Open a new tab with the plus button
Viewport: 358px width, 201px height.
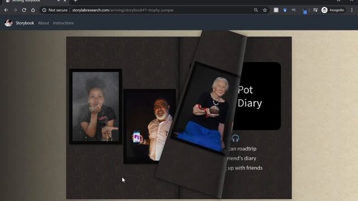[76, 1]
